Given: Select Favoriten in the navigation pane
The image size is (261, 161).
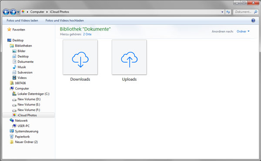Looking at the screenshot, I should pyautogui.click(x=19, y=30).
